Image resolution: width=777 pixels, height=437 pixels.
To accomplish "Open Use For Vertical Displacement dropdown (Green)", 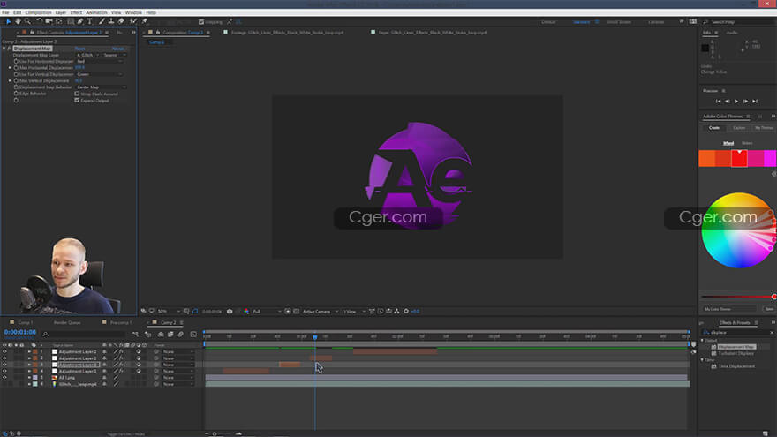I will tap(99, 74).
